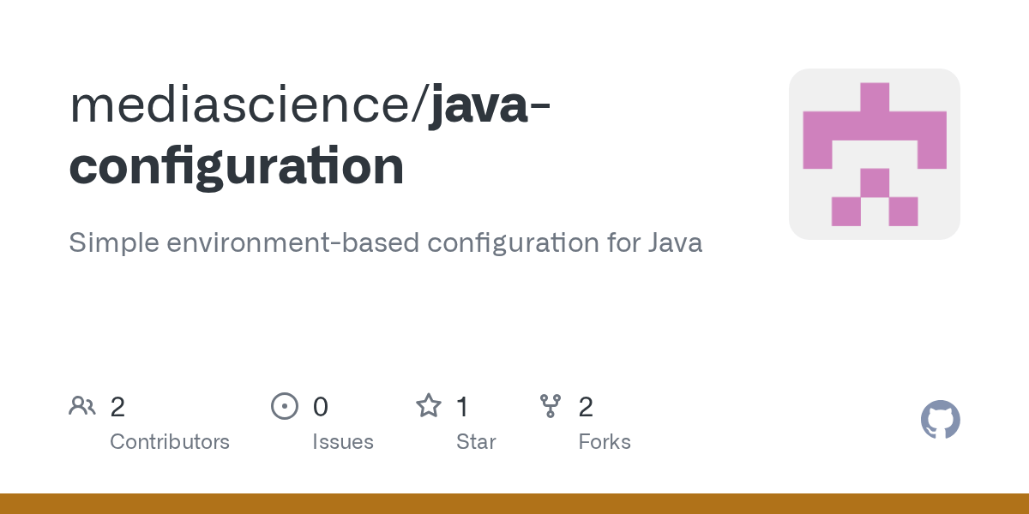Click the Forks branch icon
1029x514 pixels.
point(551,406)
